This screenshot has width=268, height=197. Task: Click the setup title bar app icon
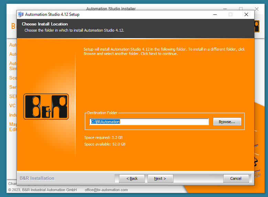point(21,14)
